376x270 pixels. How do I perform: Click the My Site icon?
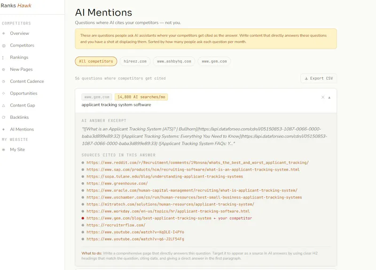click(4, 149)
